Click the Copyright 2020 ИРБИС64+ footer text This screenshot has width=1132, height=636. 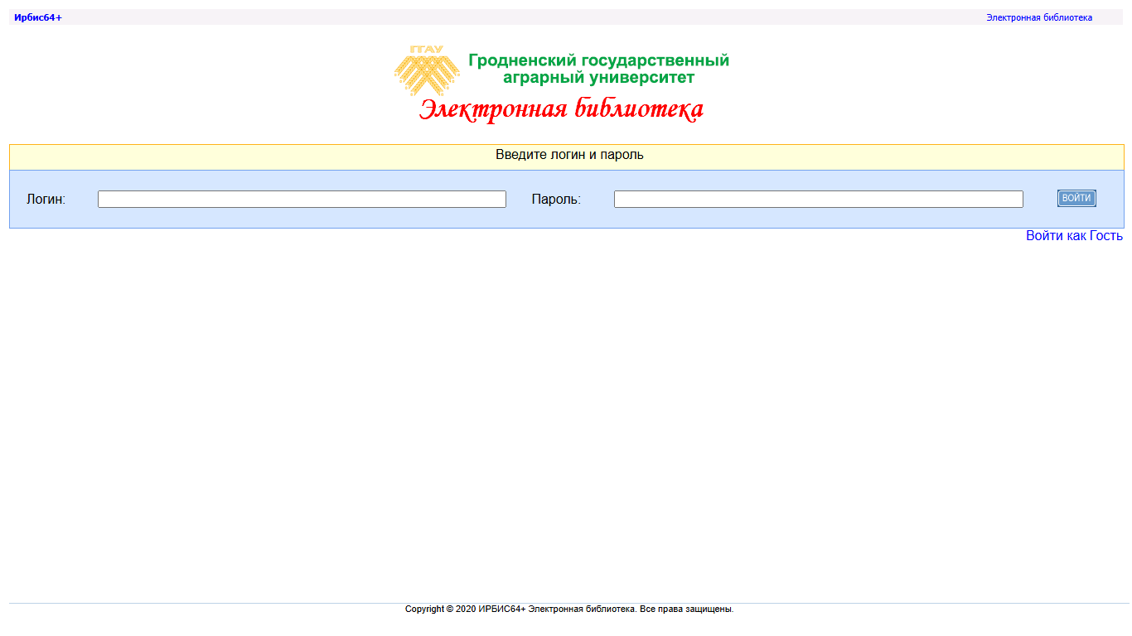(569, 609)
